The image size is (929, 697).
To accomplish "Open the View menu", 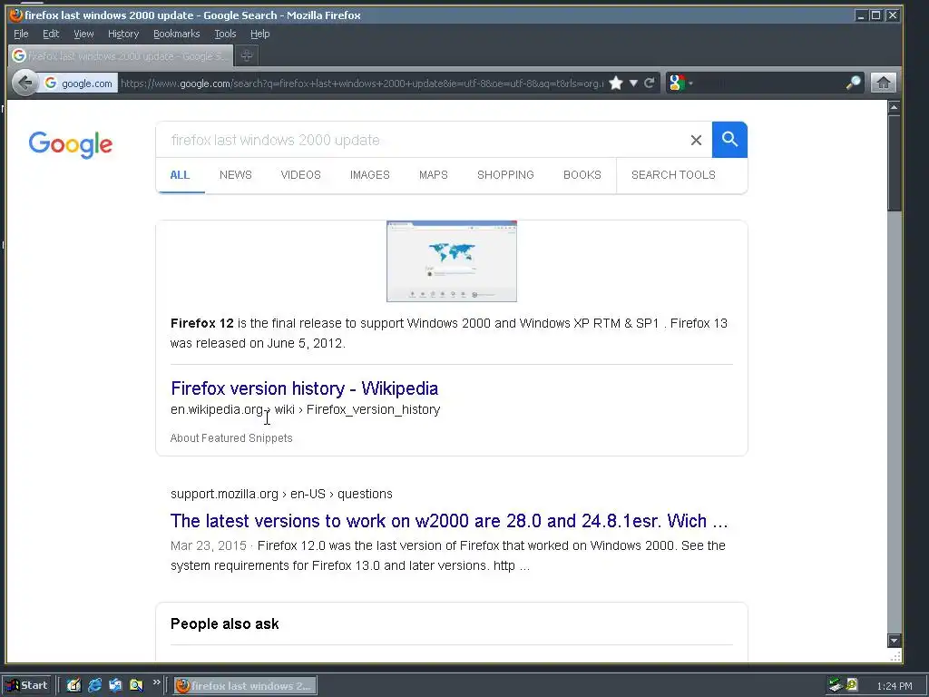I will pos(83,34).
